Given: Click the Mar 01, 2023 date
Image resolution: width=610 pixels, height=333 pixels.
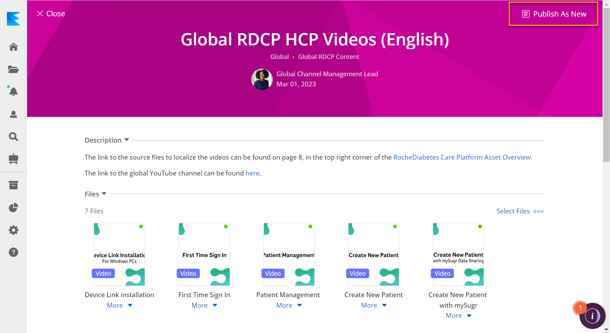Looking at the screenshot, I should pyautogui.click(x=296, y=84).
